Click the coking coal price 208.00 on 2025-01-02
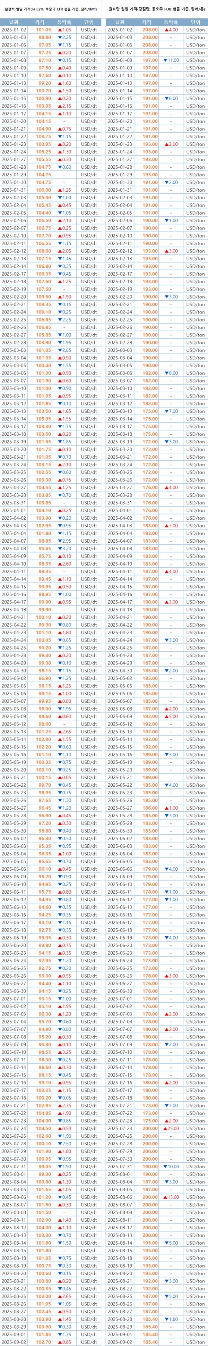This screenshot has height=1346, width=208. (150, 30)
